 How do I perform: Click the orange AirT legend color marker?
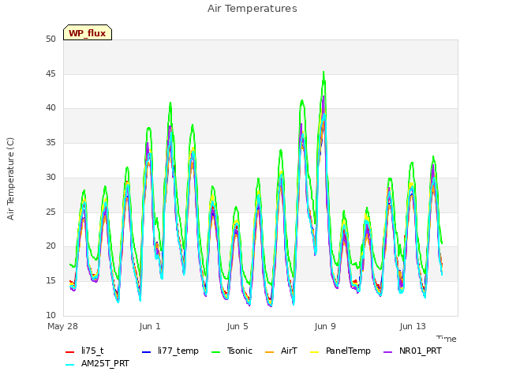point(269,351)
